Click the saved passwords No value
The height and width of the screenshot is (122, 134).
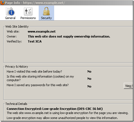point(89,86)
